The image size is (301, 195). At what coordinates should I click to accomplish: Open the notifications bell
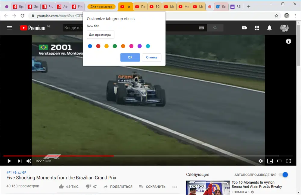269,28
